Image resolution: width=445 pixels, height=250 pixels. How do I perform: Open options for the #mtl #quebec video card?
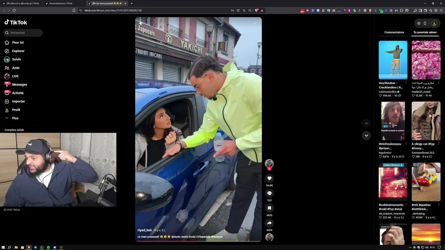[439, 205]
